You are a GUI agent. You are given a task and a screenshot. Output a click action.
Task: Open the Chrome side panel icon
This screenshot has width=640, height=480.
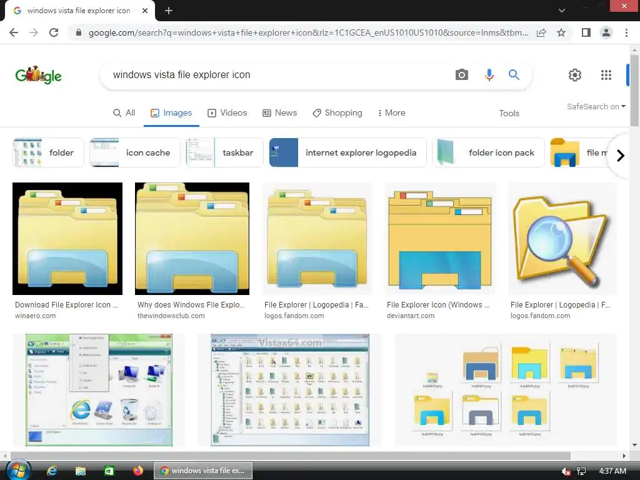click(x=586, y=32)
